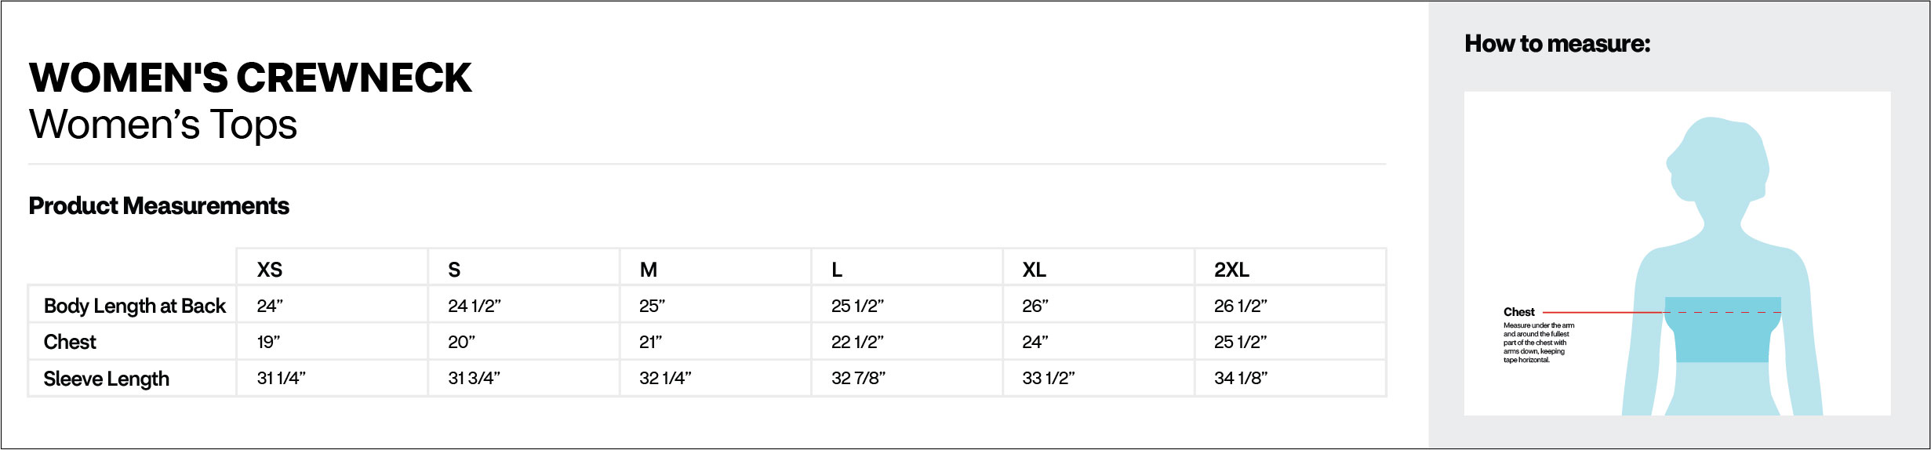Click the Chest label beside the red line

click(1518, 312)
